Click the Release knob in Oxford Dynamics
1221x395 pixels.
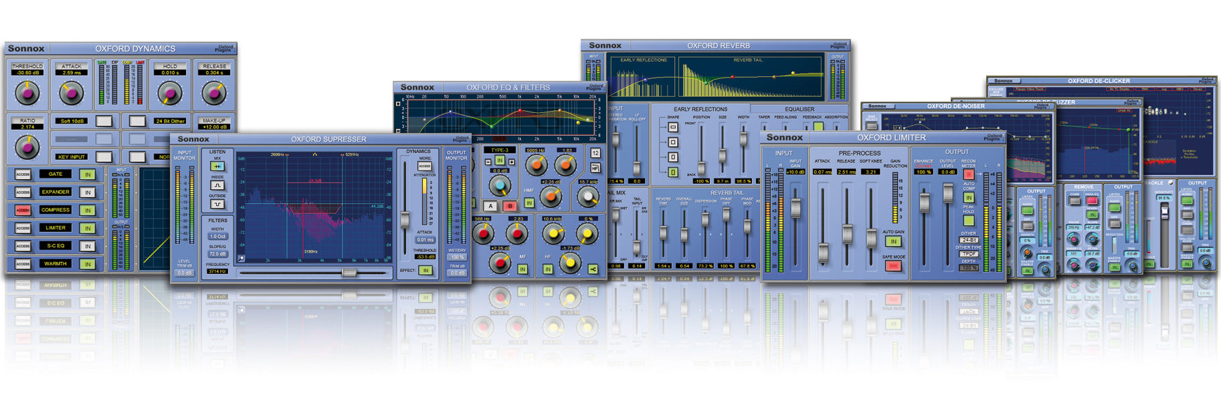click(214, 92)
